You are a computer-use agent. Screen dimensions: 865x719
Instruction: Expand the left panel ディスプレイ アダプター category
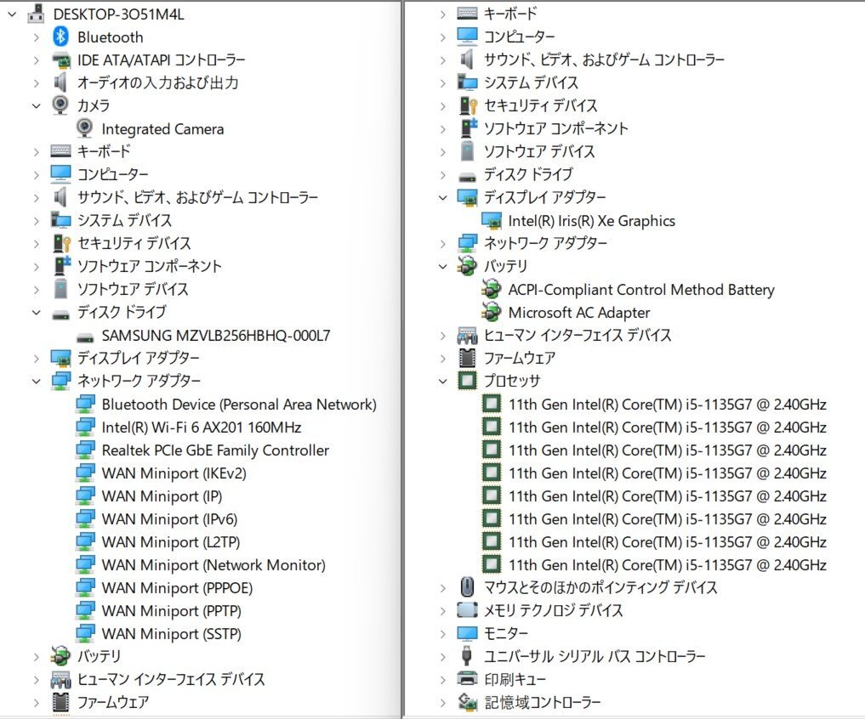36,359
